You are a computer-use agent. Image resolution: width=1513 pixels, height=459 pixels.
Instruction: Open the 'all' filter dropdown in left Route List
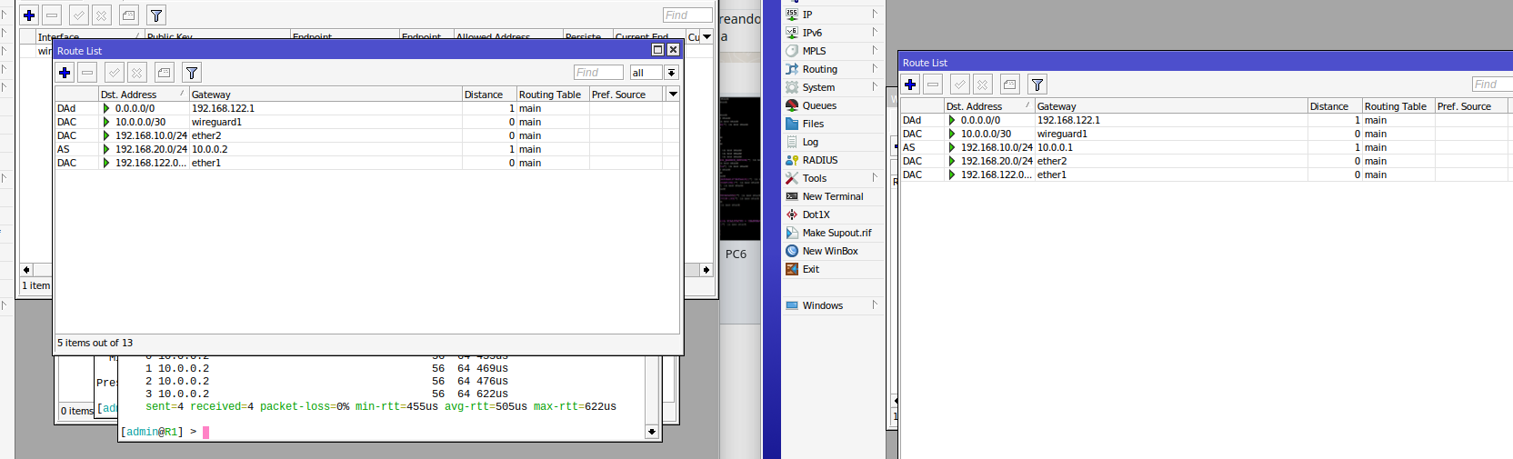671,73
